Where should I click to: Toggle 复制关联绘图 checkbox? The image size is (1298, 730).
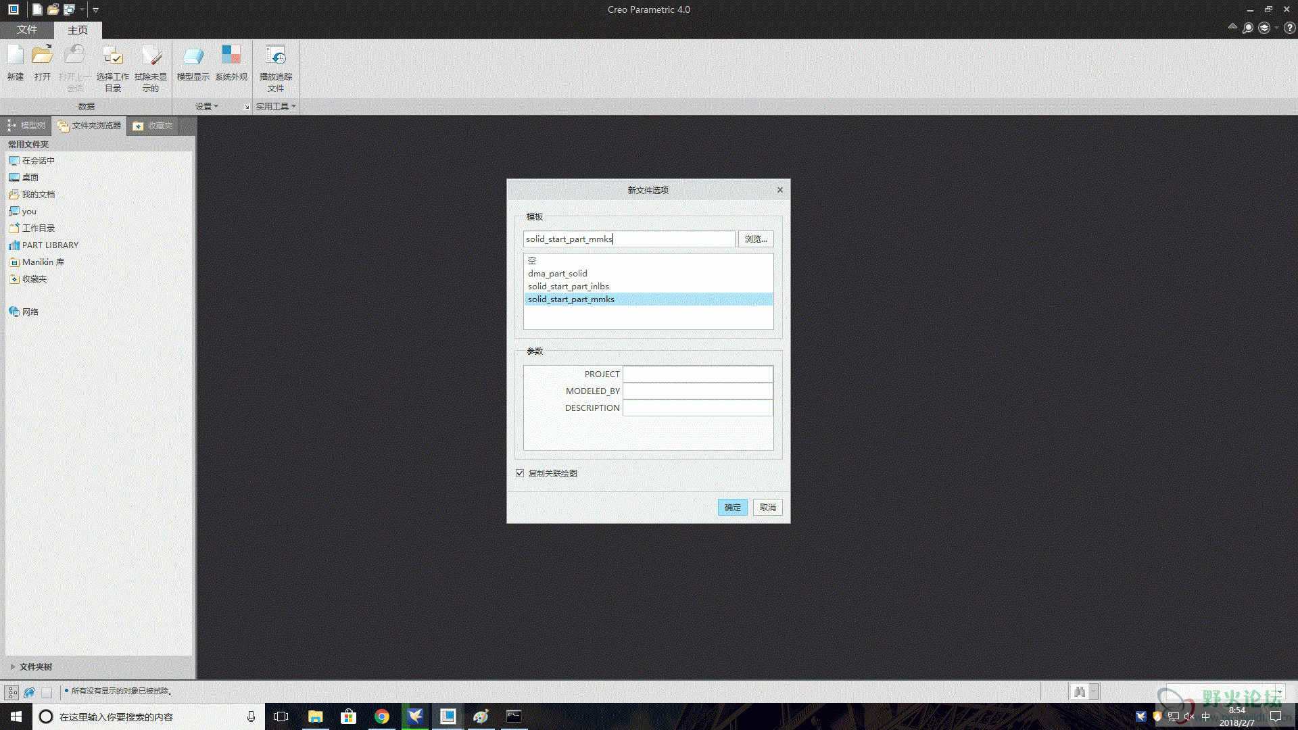click(520, 473)
